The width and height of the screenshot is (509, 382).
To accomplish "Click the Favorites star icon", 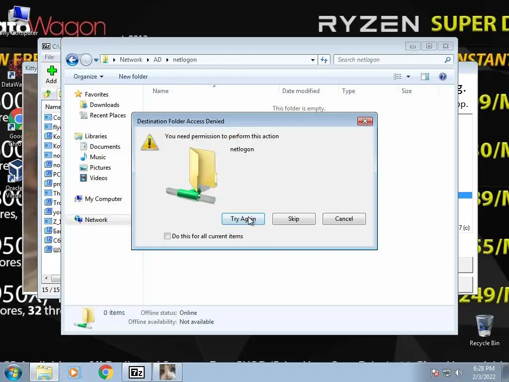I will (78, 94).
